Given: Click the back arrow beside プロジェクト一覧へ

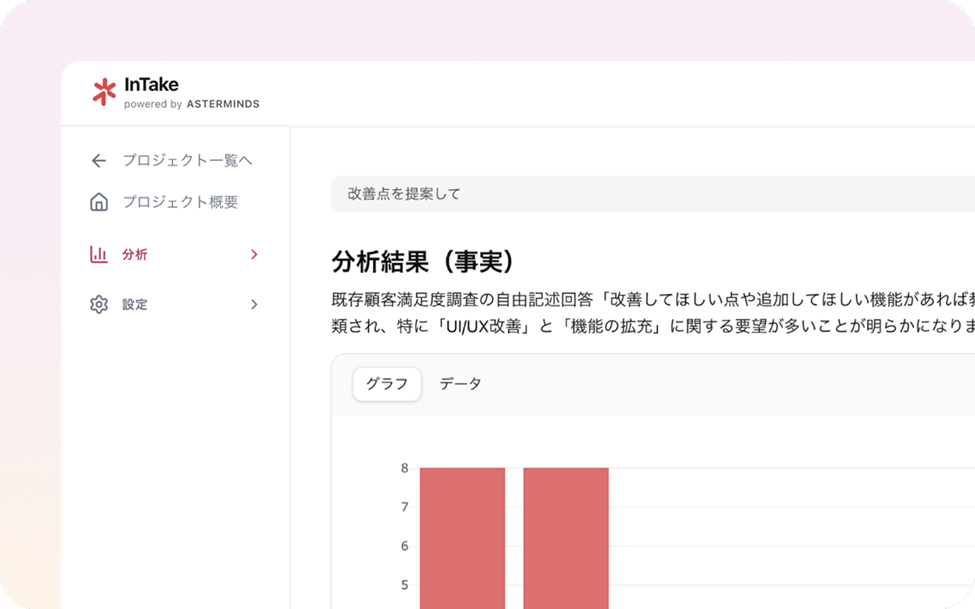Looking at the screenshot, I should click(x=98, y=161).
